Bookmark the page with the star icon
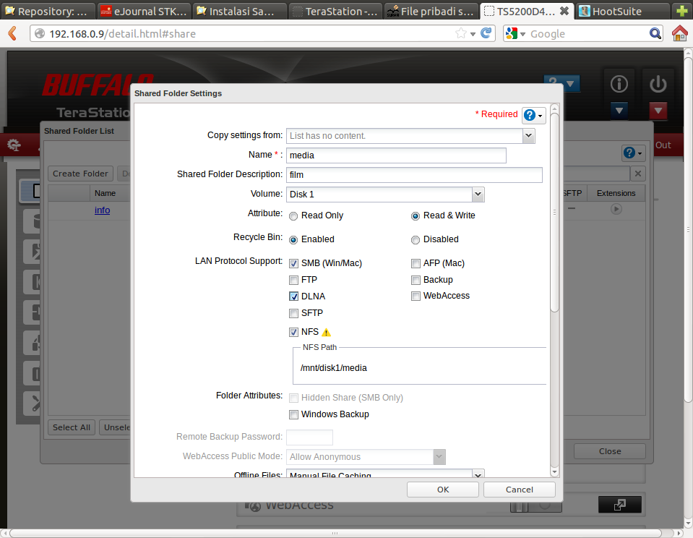This screenshot has height=538, width=693. click(461, 33)
